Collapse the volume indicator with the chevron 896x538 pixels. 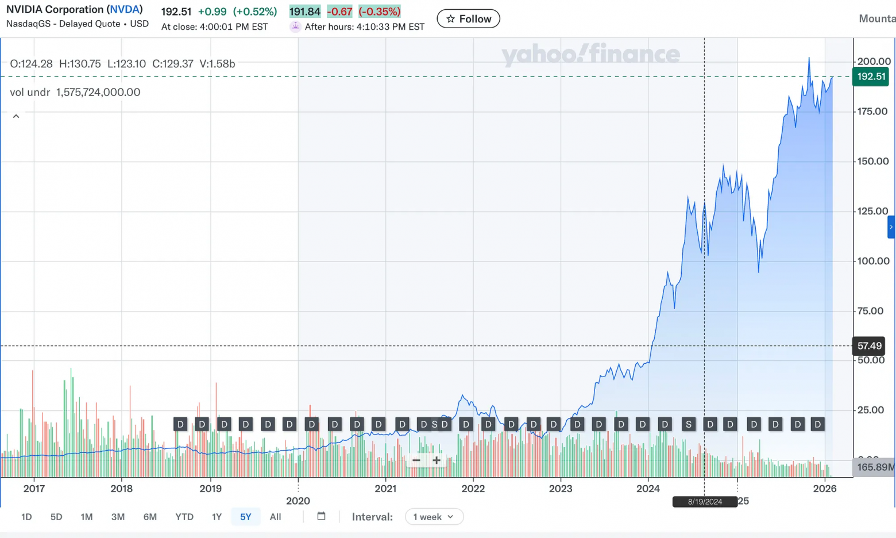16,116
